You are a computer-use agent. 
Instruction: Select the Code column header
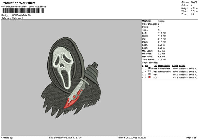pyautogui.click(x=175, y=65)
